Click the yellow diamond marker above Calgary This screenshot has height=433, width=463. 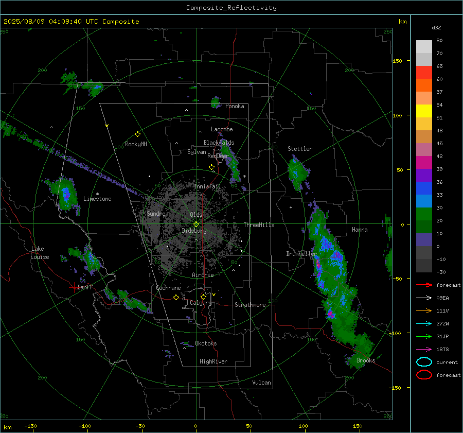click(x=203, y=297)
